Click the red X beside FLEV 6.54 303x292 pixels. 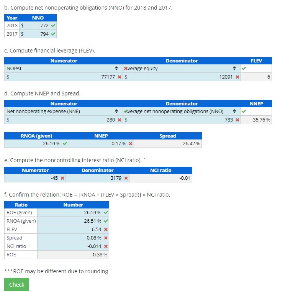click(x=106, y=230)
